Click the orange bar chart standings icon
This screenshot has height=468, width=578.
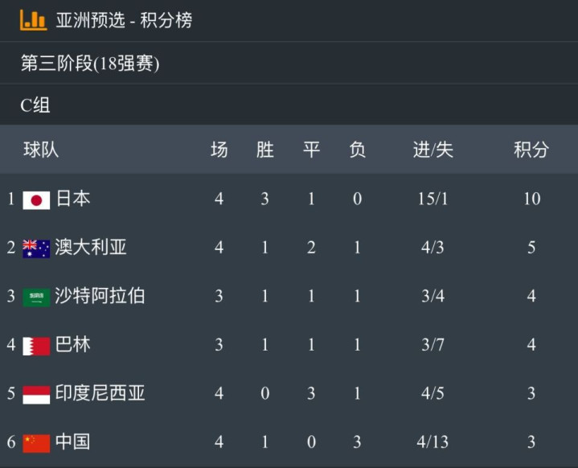[33, 20]
